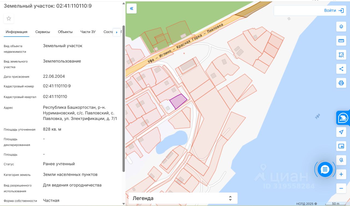Click the river label Уфа on map
The width and height of the screenshot is (350, 206).
(x=317, y=116)
